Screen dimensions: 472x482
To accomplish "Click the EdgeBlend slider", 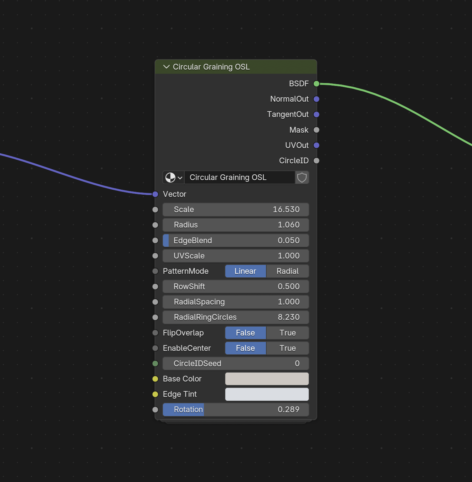I will (236, 240).
